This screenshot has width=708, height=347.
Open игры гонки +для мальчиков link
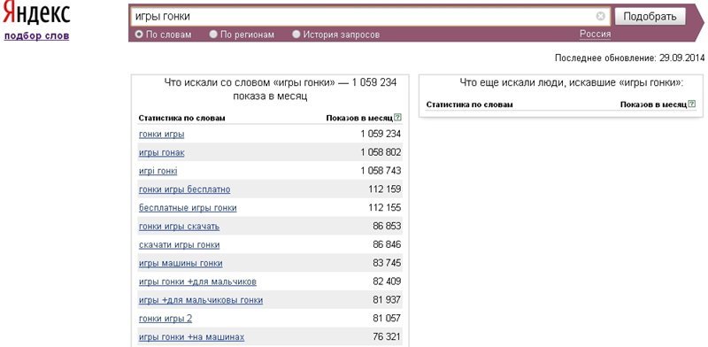click(197, 281)
